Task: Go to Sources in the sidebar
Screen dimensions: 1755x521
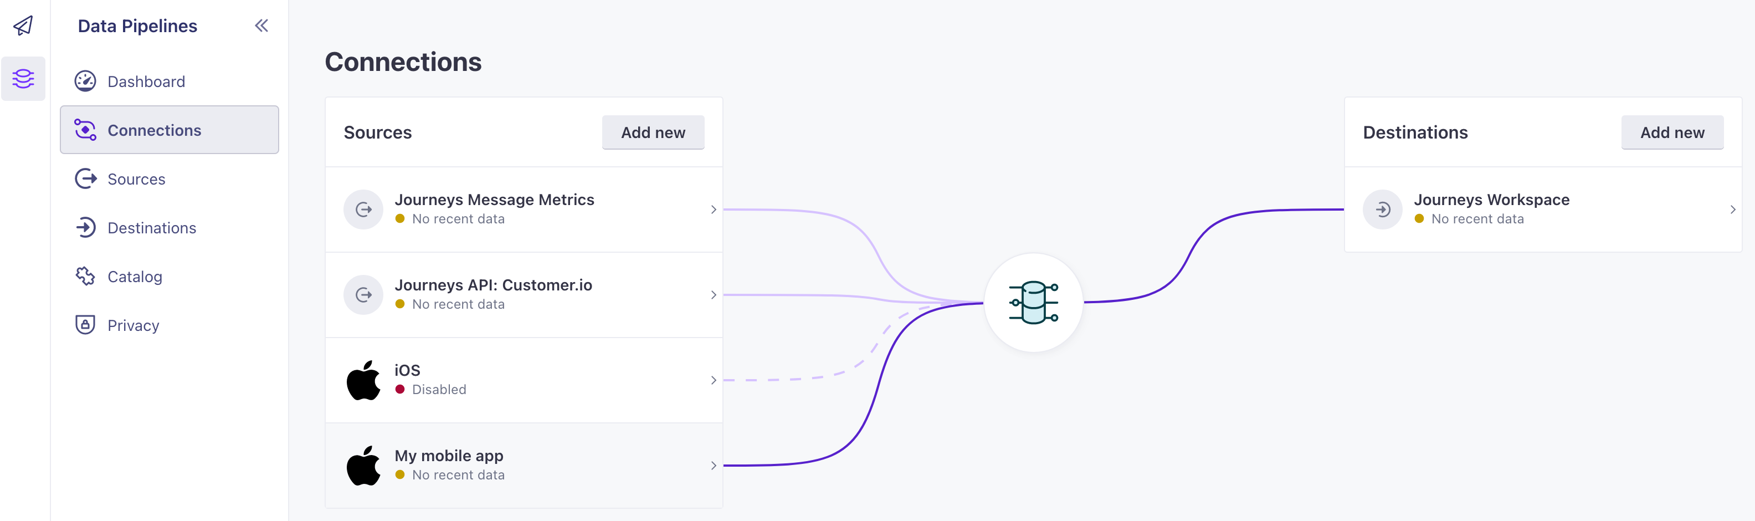Action: (x=136, y=180)
